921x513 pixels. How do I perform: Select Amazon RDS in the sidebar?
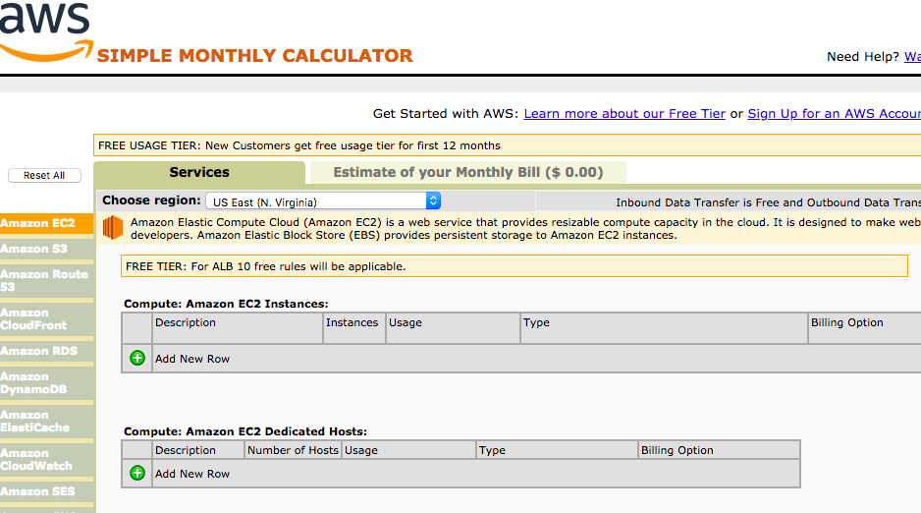(46, 351)
